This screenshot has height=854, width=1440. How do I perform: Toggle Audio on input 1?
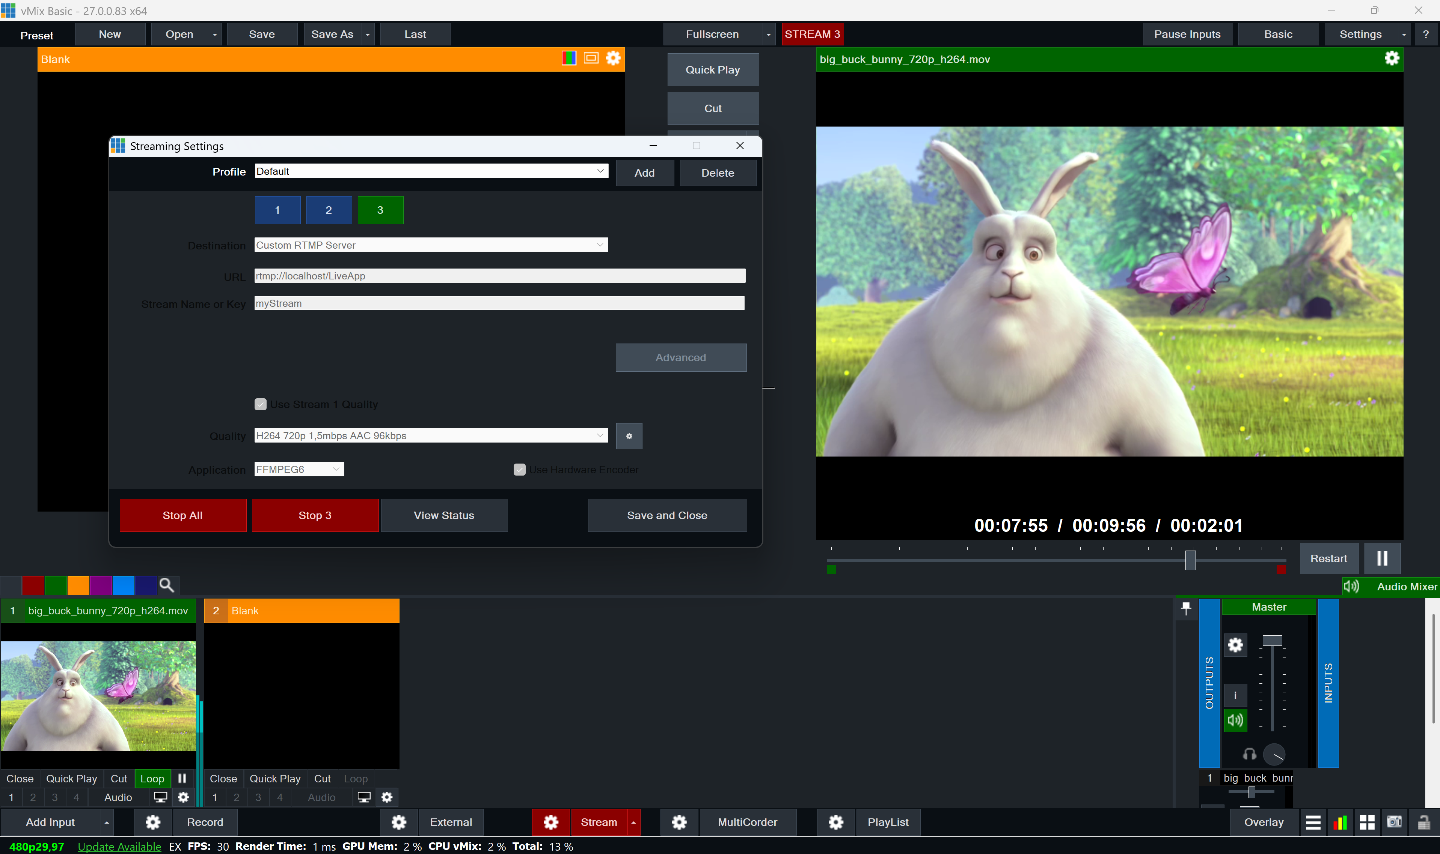click(118, 797)
